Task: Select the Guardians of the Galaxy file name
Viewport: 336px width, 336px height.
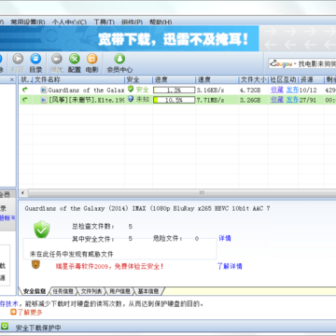Action: click(x=86, y=91)
